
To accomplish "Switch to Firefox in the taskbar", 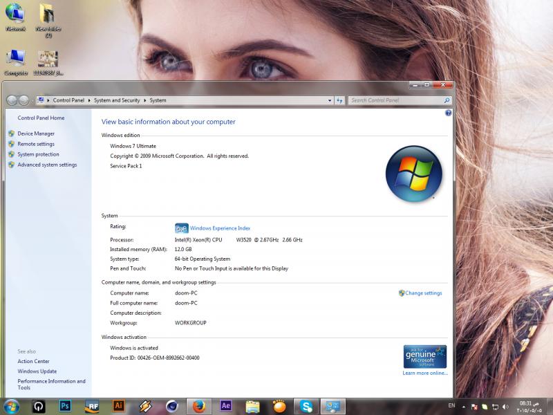I will click(199, 406).
